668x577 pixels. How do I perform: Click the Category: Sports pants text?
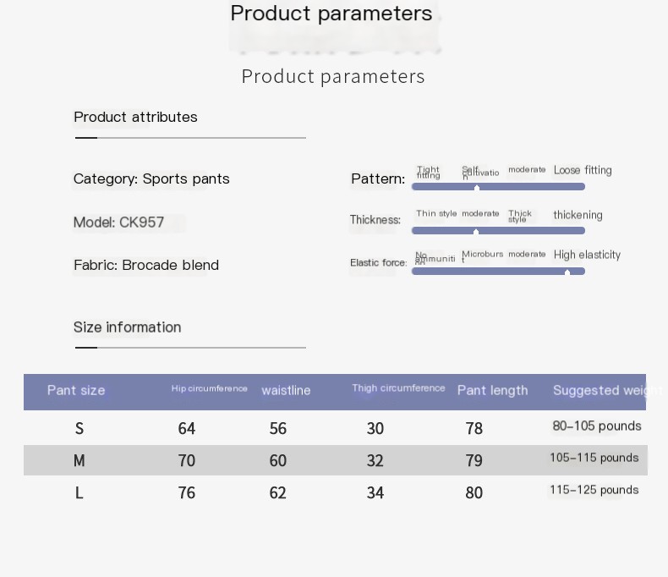(x=151, y=179)
